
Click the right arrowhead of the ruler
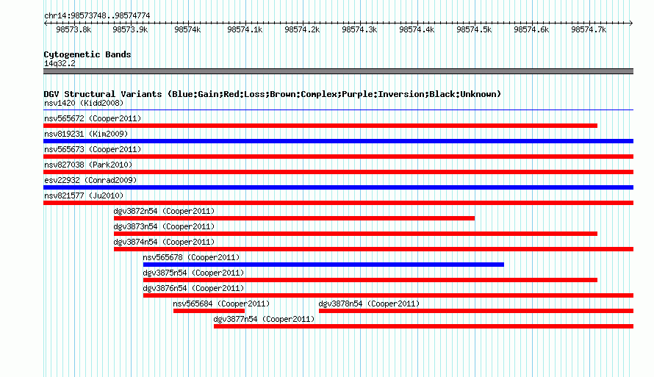(x=631, y=23)
